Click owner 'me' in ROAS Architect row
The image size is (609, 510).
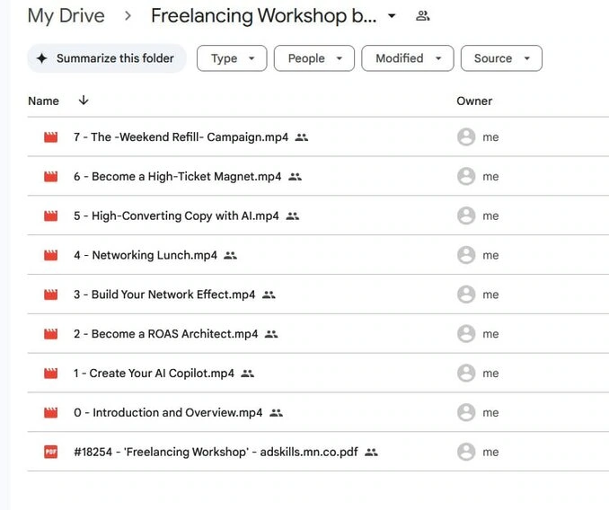pyautogui.click(x=490, y=334)
